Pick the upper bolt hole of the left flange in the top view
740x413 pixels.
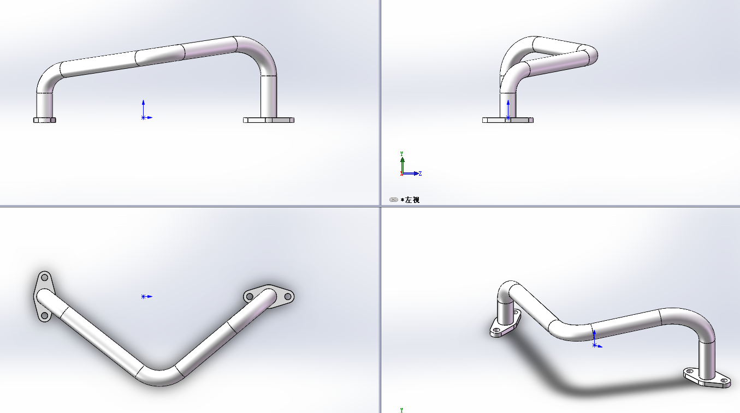45,279
